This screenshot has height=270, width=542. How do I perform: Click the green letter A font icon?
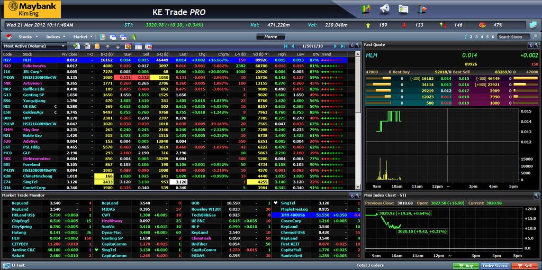133,37
